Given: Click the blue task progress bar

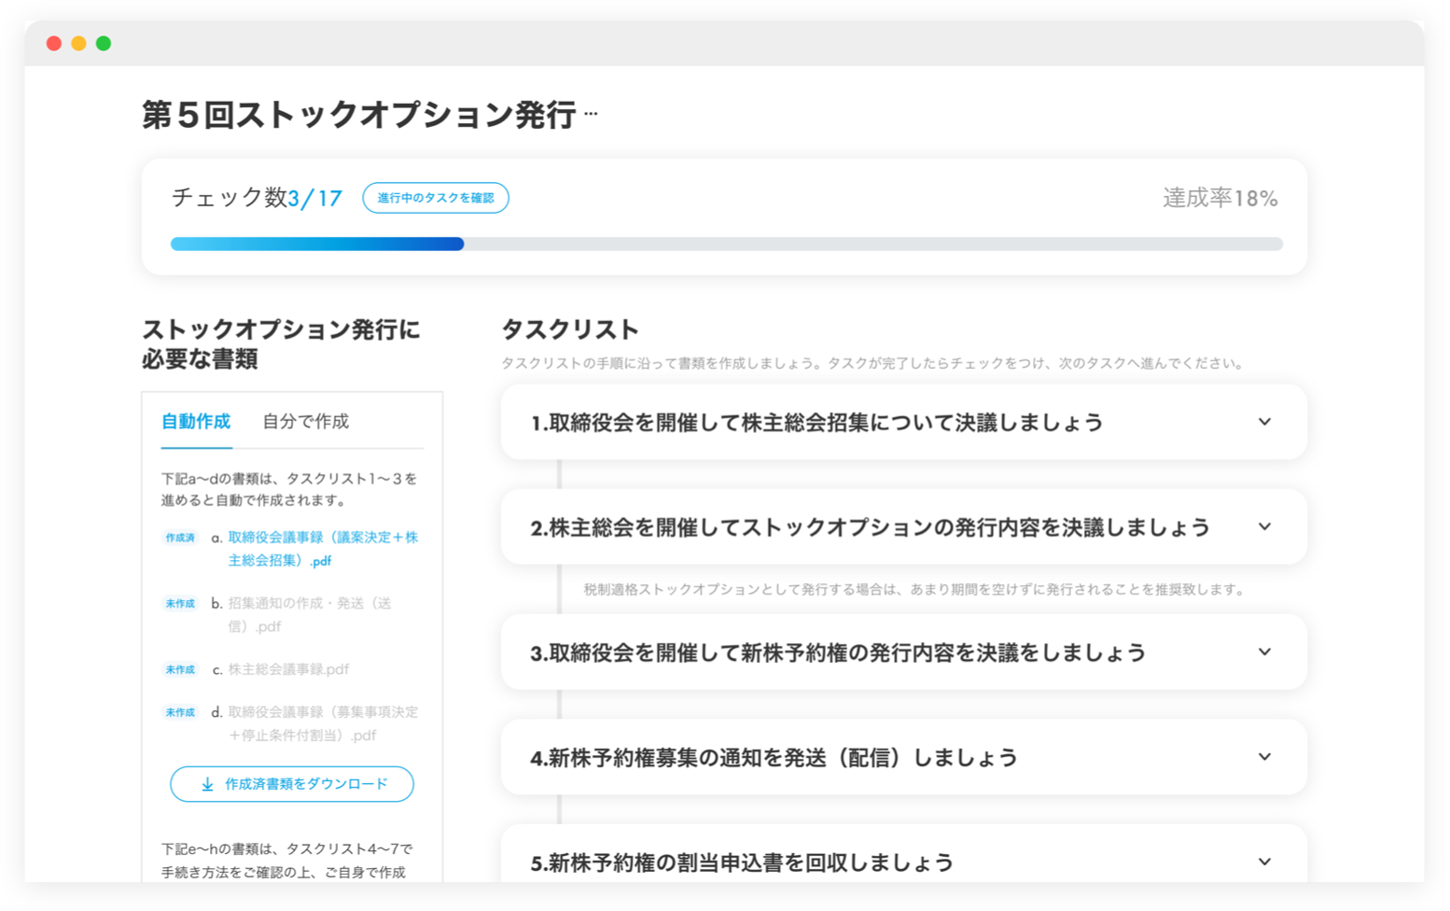Looking at the screenshot, I should pos(317,245).
